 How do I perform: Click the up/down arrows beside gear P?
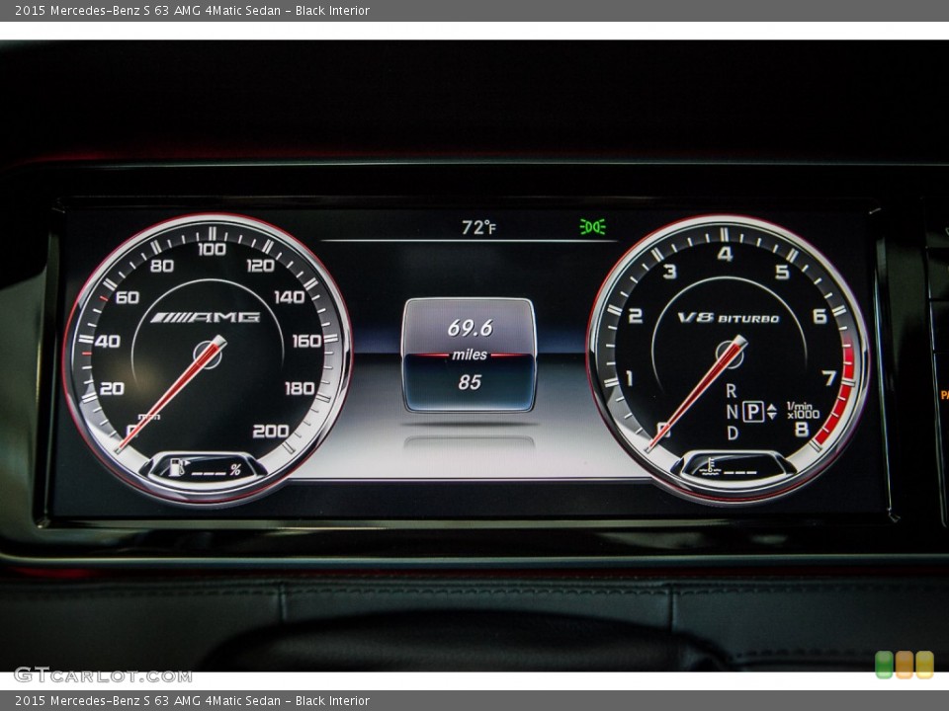772,412
